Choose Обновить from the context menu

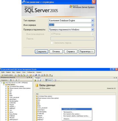click(x=77, y=119)
